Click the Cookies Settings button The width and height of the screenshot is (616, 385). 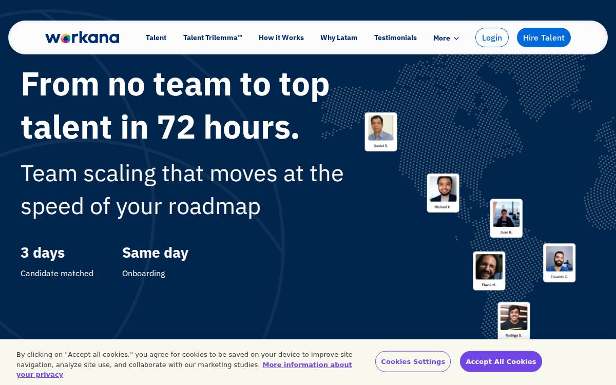click(x=413, y=361)
